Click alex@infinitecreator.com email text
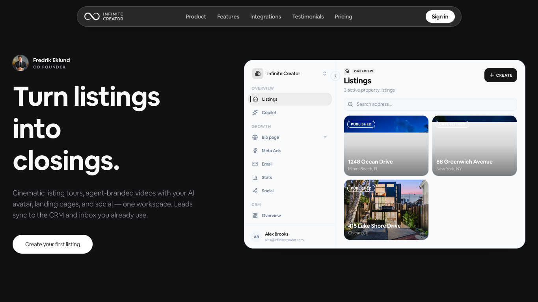 pos(284,240)
